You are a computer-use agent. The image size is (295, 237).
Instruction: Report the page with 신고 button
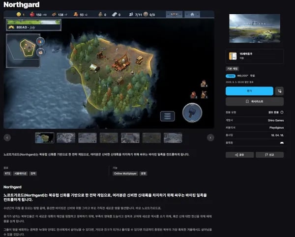(x=269, y=155)
